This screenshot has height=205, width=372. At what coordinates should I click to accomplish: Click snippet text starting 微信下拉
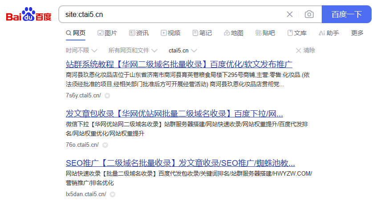(187, 129)
